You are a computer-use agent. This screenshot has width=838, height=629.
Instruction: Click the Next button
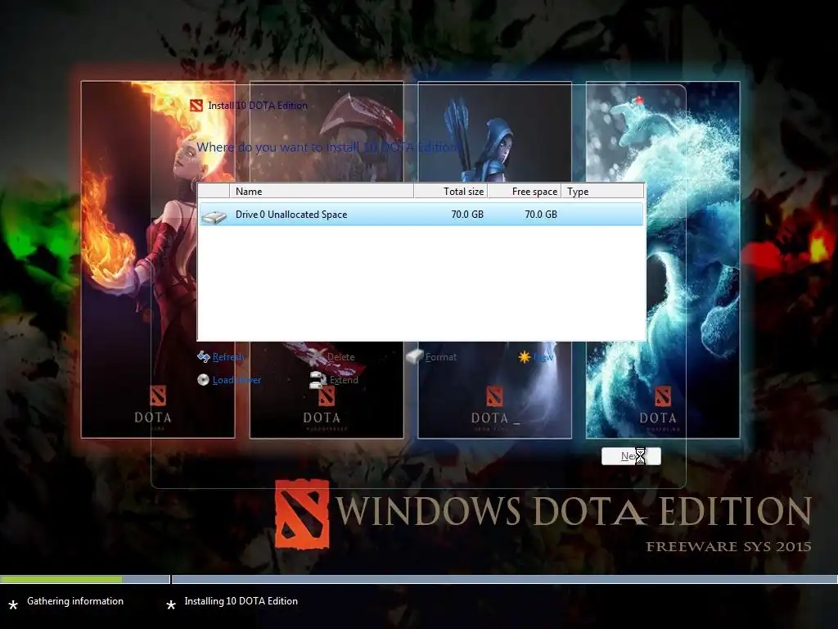click(x=631, y=456)
